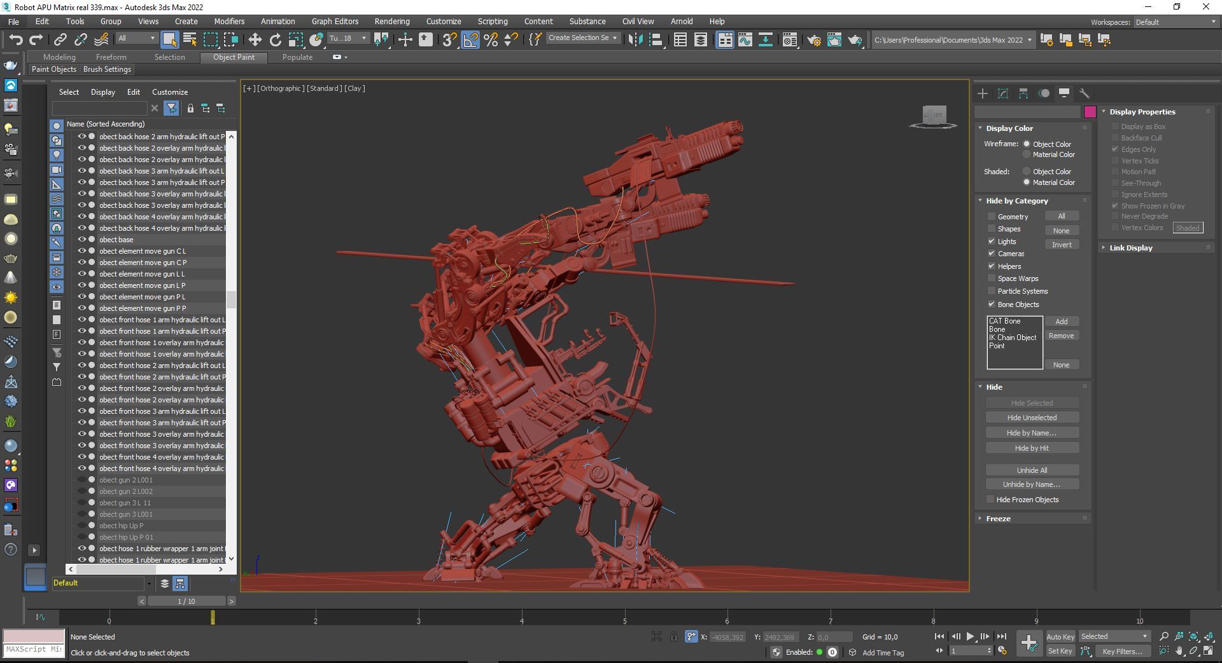Enable the Geometry hide category checkbox
This screenshot has width=1222, height=663.
click(x=991, y=217)
